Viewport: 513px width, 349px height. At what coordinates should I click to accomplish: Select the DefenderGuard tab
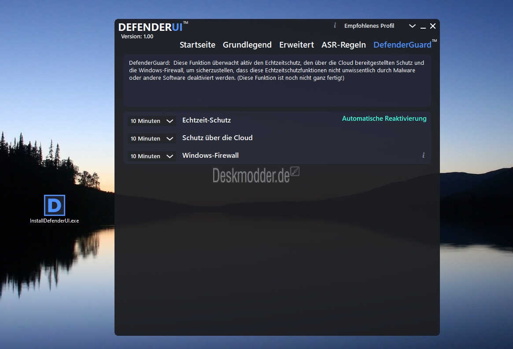[402, 45]
